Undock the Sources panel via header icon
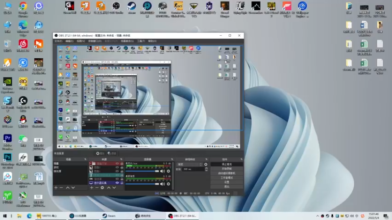This screenshot has width=392, height=220. 121,159
